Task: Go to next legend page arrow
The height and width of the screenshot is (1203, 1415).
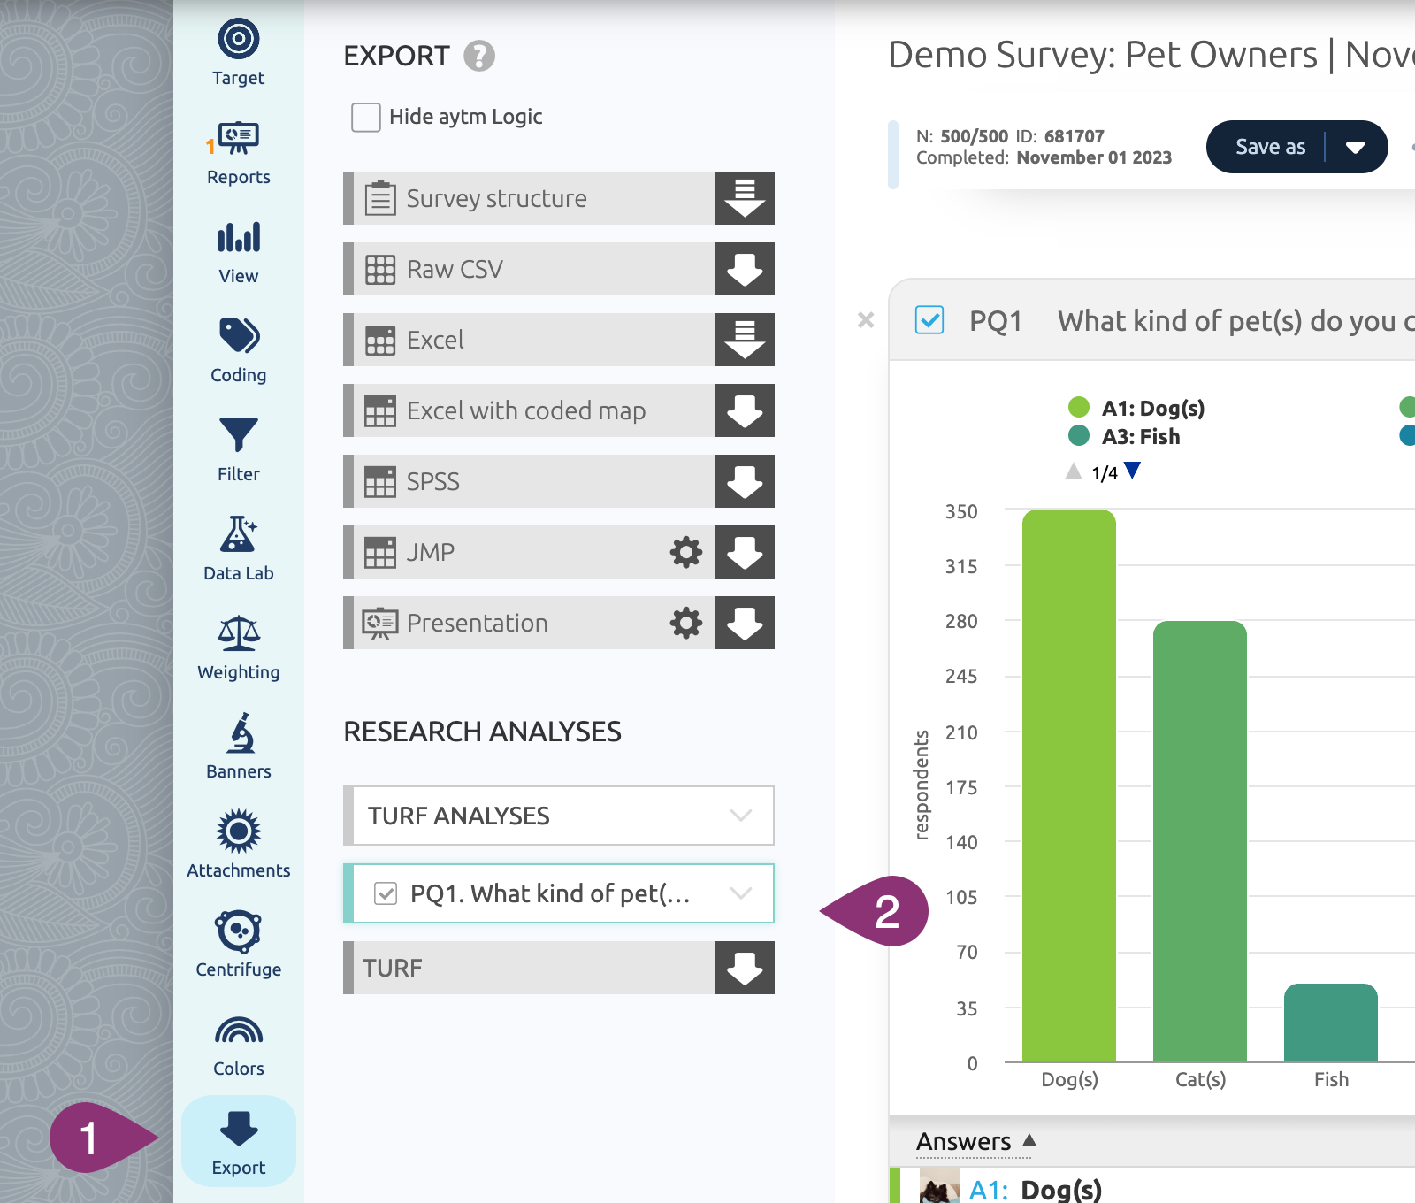Action: (x=1133, y=471)
